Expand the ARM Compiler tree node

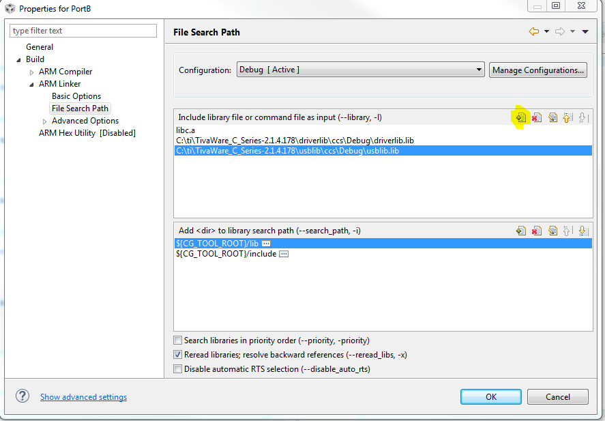(31, 72)
